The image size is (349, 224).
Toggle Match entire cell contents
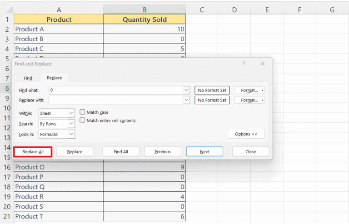tap(83, 121)
